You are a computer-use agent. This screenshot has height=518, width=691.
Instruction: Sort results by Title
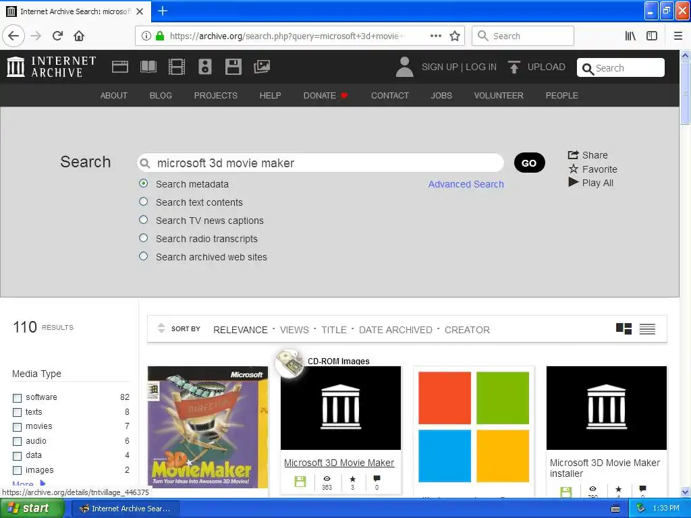point(333,330)
